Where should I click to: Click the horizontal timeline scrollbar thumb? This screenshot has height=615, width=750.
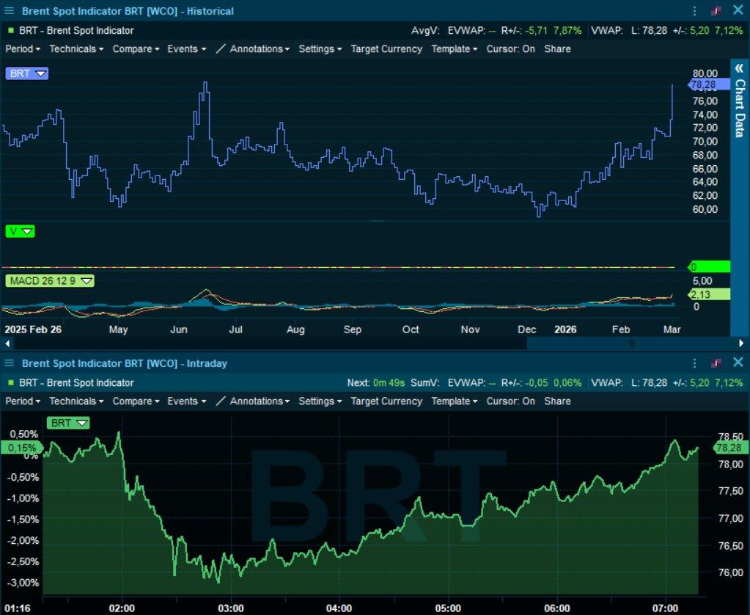pyautogui.click(x=630, y=343)
